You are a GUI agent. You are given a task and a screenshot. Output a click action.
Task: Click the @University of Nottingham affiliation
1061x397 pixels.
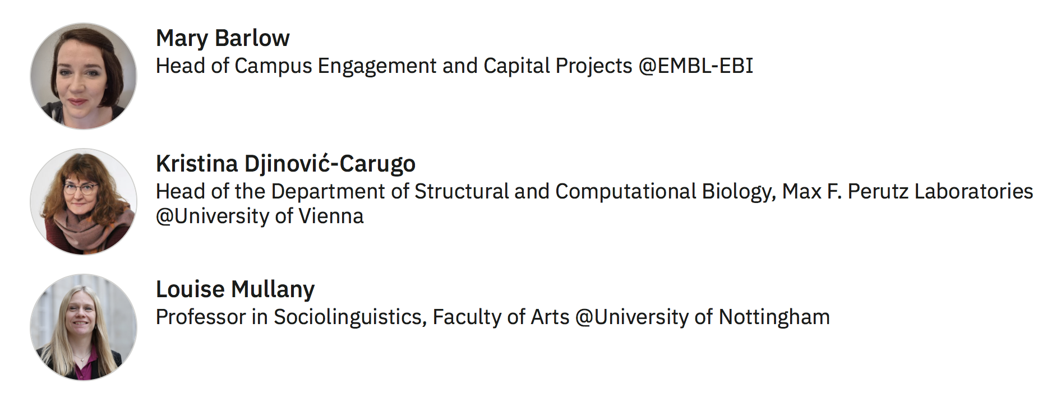[x=702, y=317]
